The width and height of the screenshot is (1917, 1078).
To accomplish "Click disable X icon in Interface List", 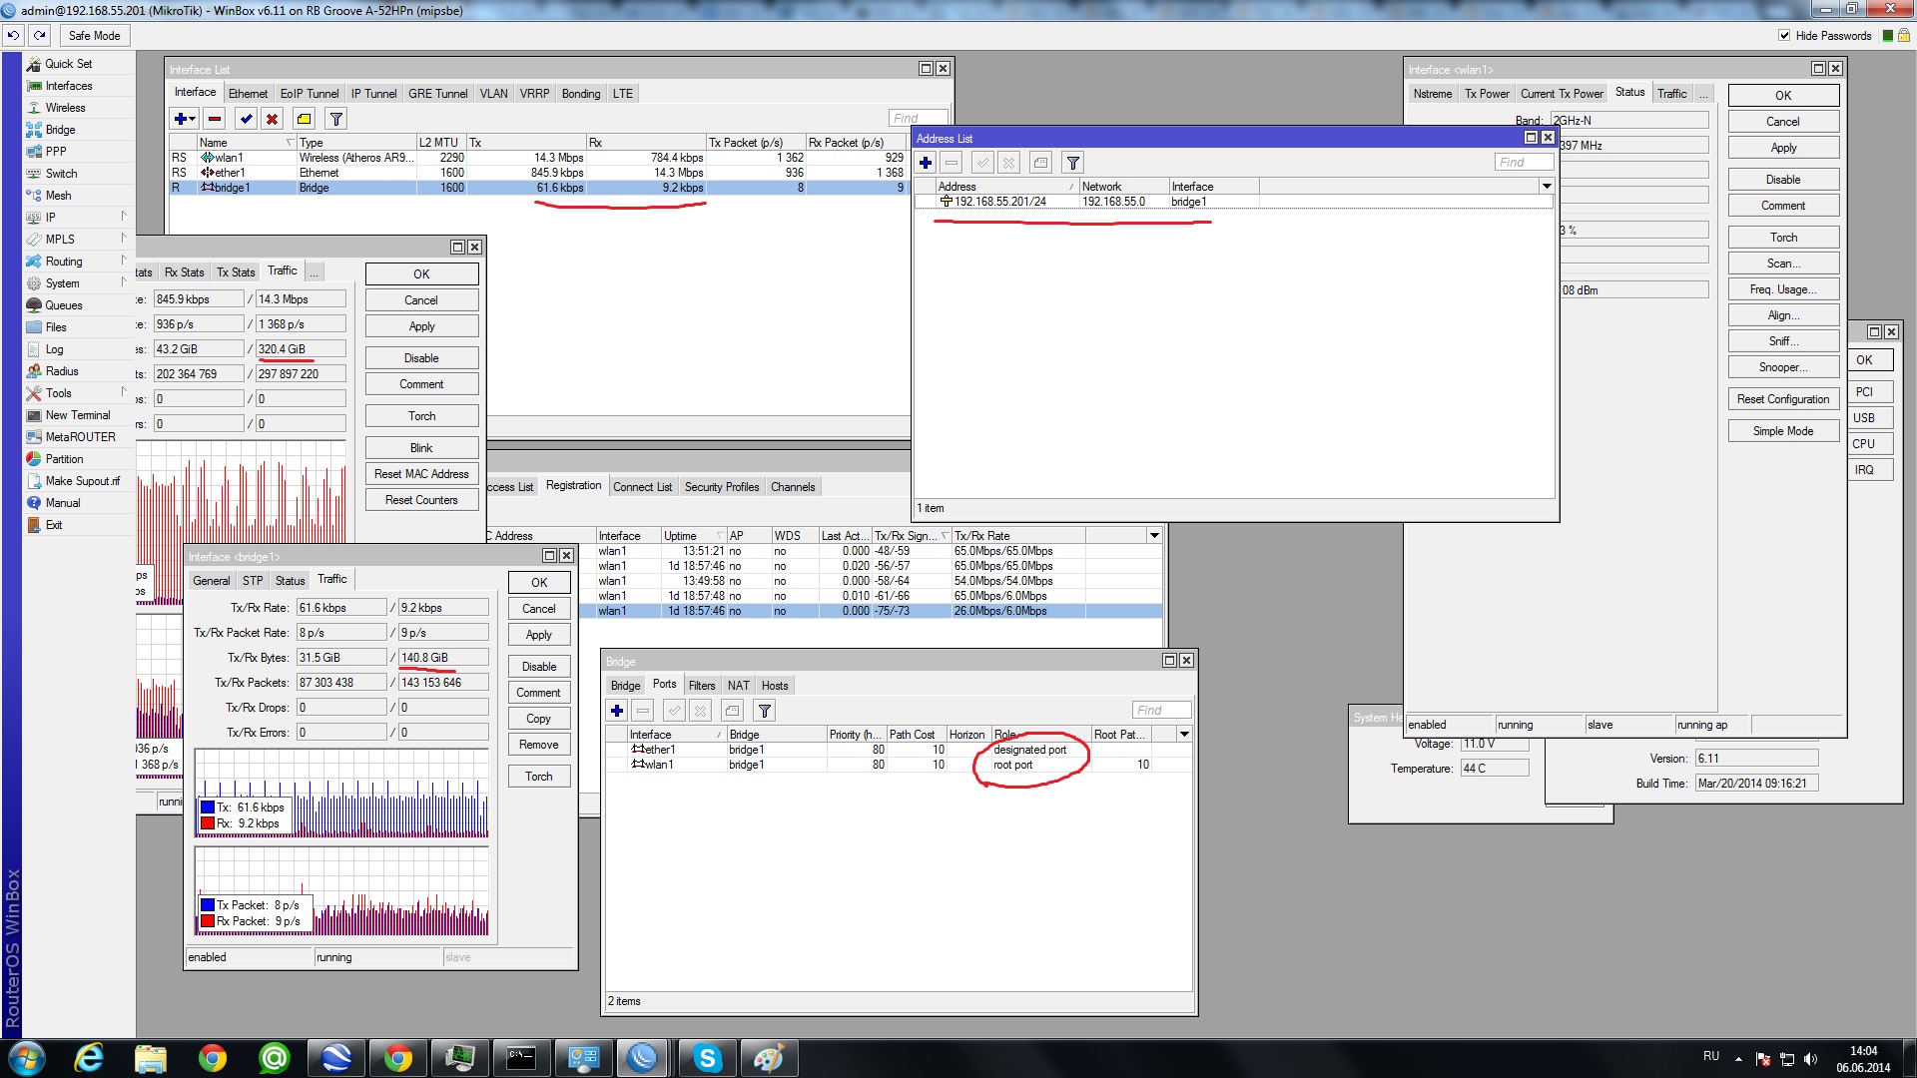I will [x=272, y=119].
